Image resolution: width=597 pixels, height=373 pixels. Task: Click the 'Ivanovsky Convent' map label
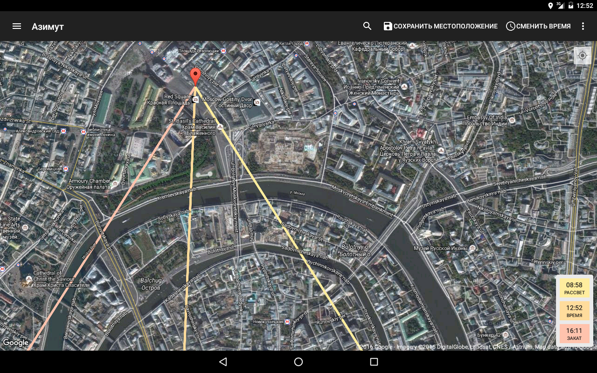[x=378, y=81]
